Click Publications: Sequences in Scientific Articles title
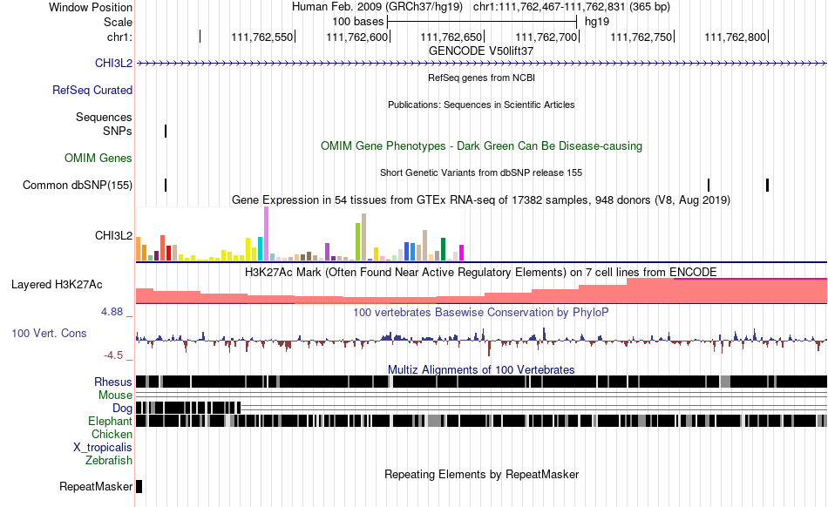 click(x=481, y=105)
